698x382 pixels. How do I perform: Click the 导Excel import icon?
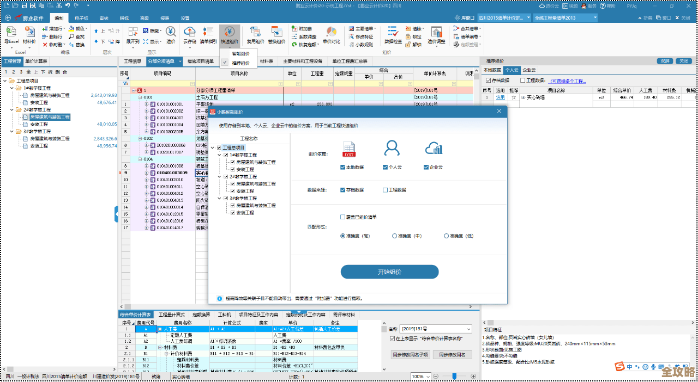coord(11,35)
